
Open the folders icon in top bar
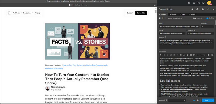[203, 3]
